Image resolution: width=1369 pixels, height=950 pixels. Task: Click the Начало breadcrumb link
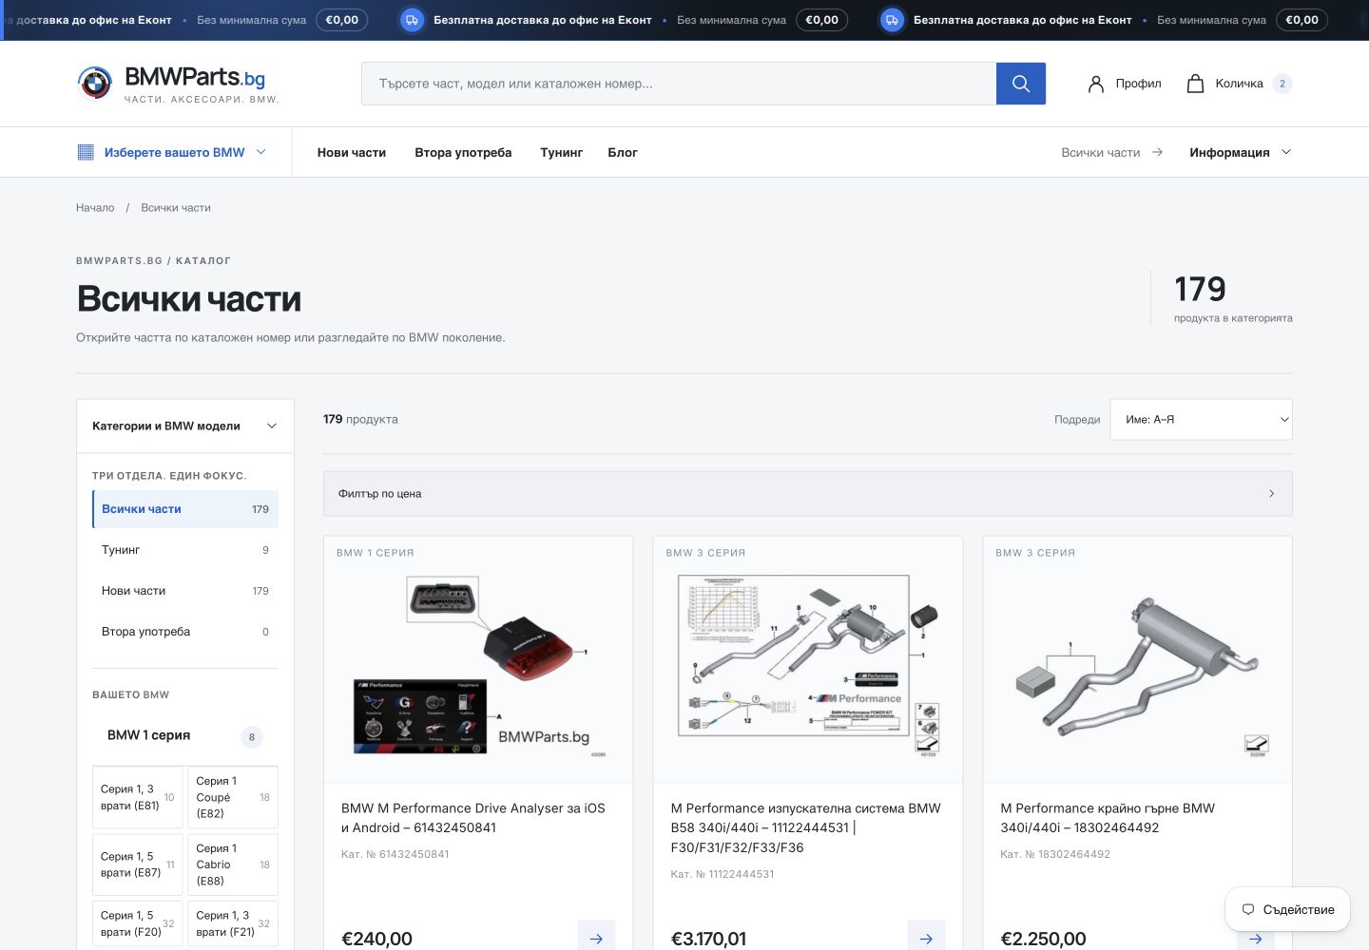(95, 208)
